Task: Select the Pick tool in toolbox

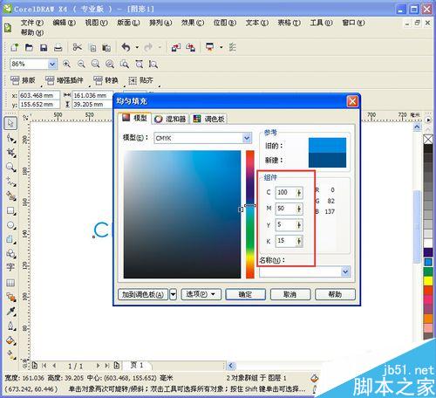Action: point(10,123)
